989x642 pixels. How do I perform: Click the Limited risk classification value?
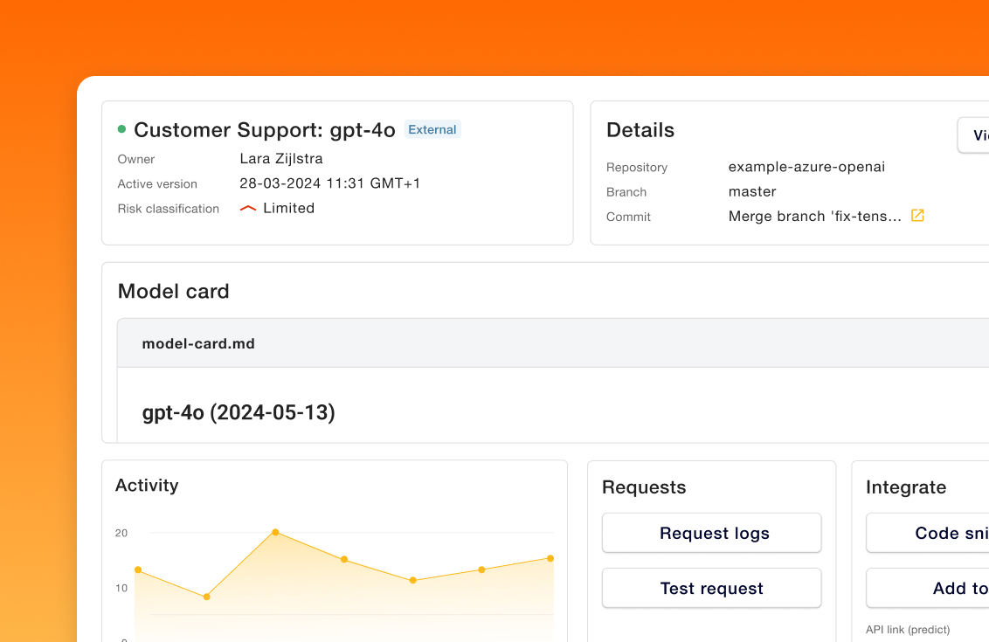pyautogui.click(x=289, y=208)
